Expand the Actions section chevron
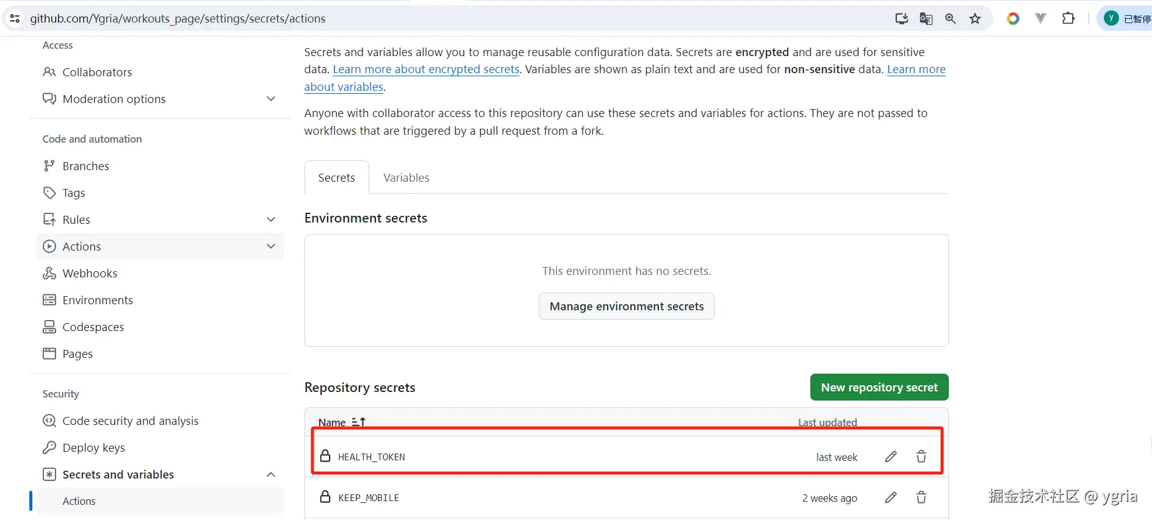 [x=271, y=246]
